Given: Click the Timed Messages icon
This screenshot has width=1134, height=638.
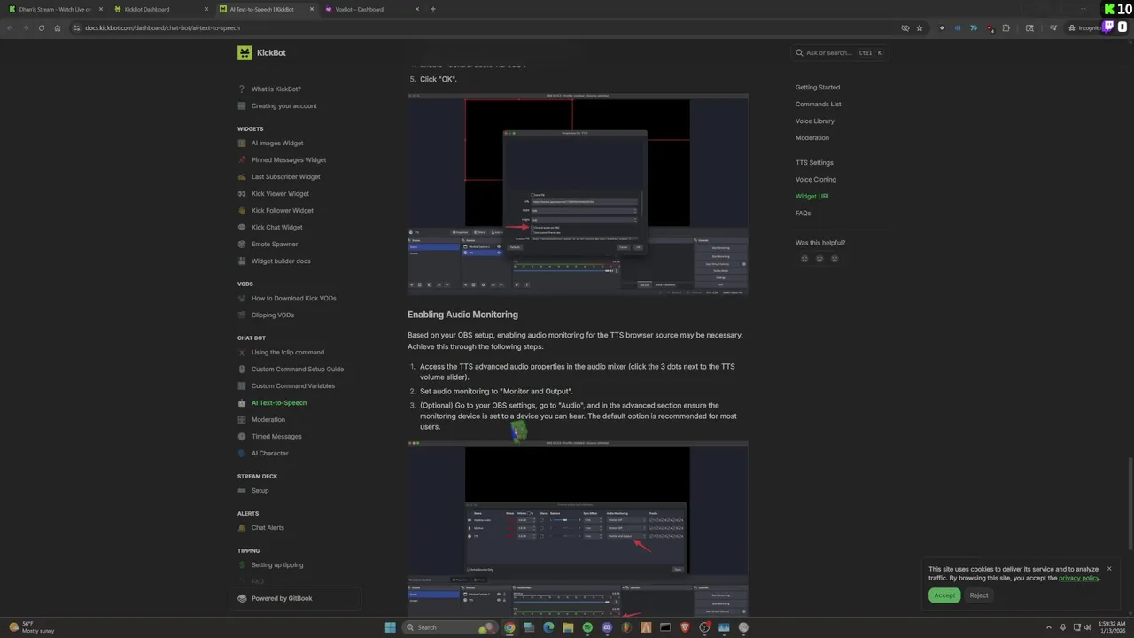Looking at the screenshot, I should [x=242, y=437].
